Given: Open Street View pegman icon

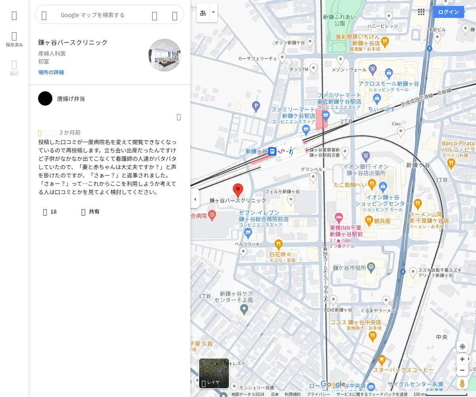Looking at the screenshot, I should 462,384.
